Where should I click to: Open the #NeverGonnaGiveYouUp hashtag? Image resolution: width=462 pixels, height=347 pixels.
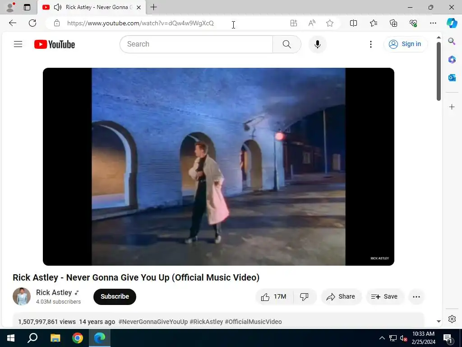click(x=153, y=322)
